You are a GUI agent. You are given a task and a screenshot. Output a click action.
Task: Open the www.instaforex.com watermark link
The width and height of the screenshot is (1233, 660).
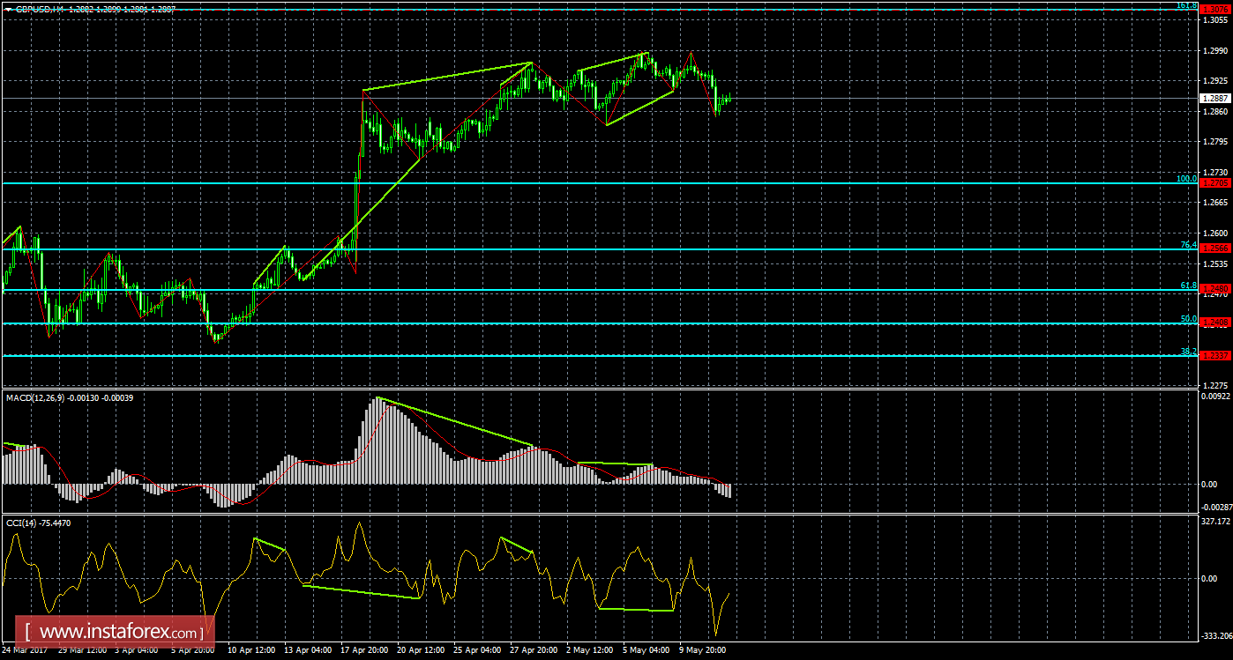[112, 632]
